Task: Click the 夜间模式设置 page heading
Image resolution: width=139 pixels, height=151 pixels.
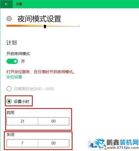Action: [39, 19]
